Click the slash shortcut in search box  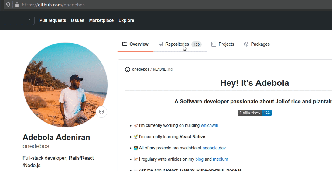pyautogui.click(x=29, y=20)
